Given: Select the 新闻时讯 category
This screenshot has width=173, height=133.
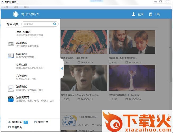Looking at the screenshot, I should [x=21, y=43].
